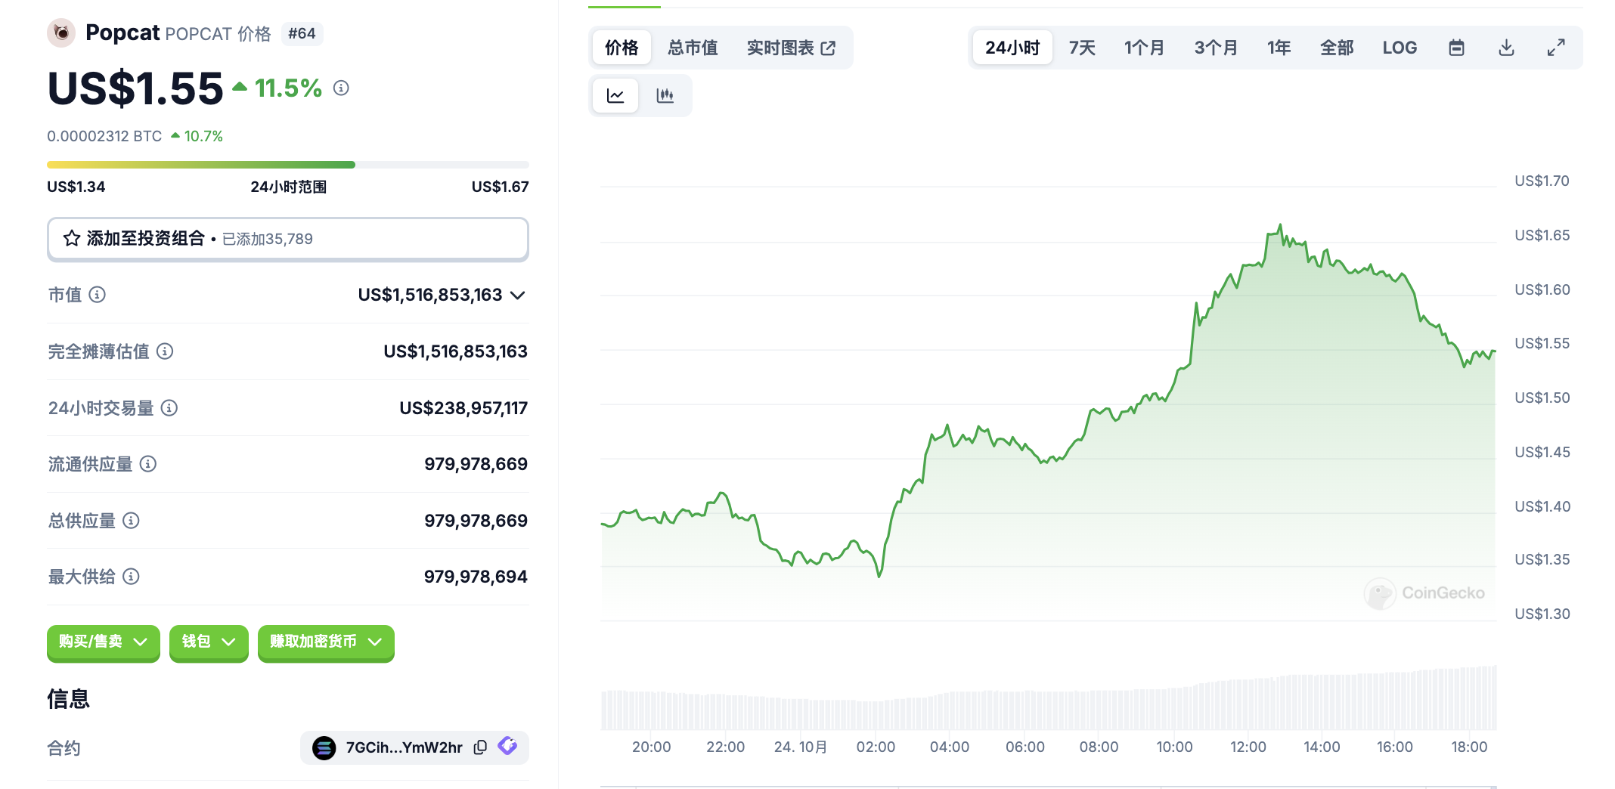Expand the market cap value chevron
The width and height of the screenshot is (1615, 789).
click(x=518, y=295)
